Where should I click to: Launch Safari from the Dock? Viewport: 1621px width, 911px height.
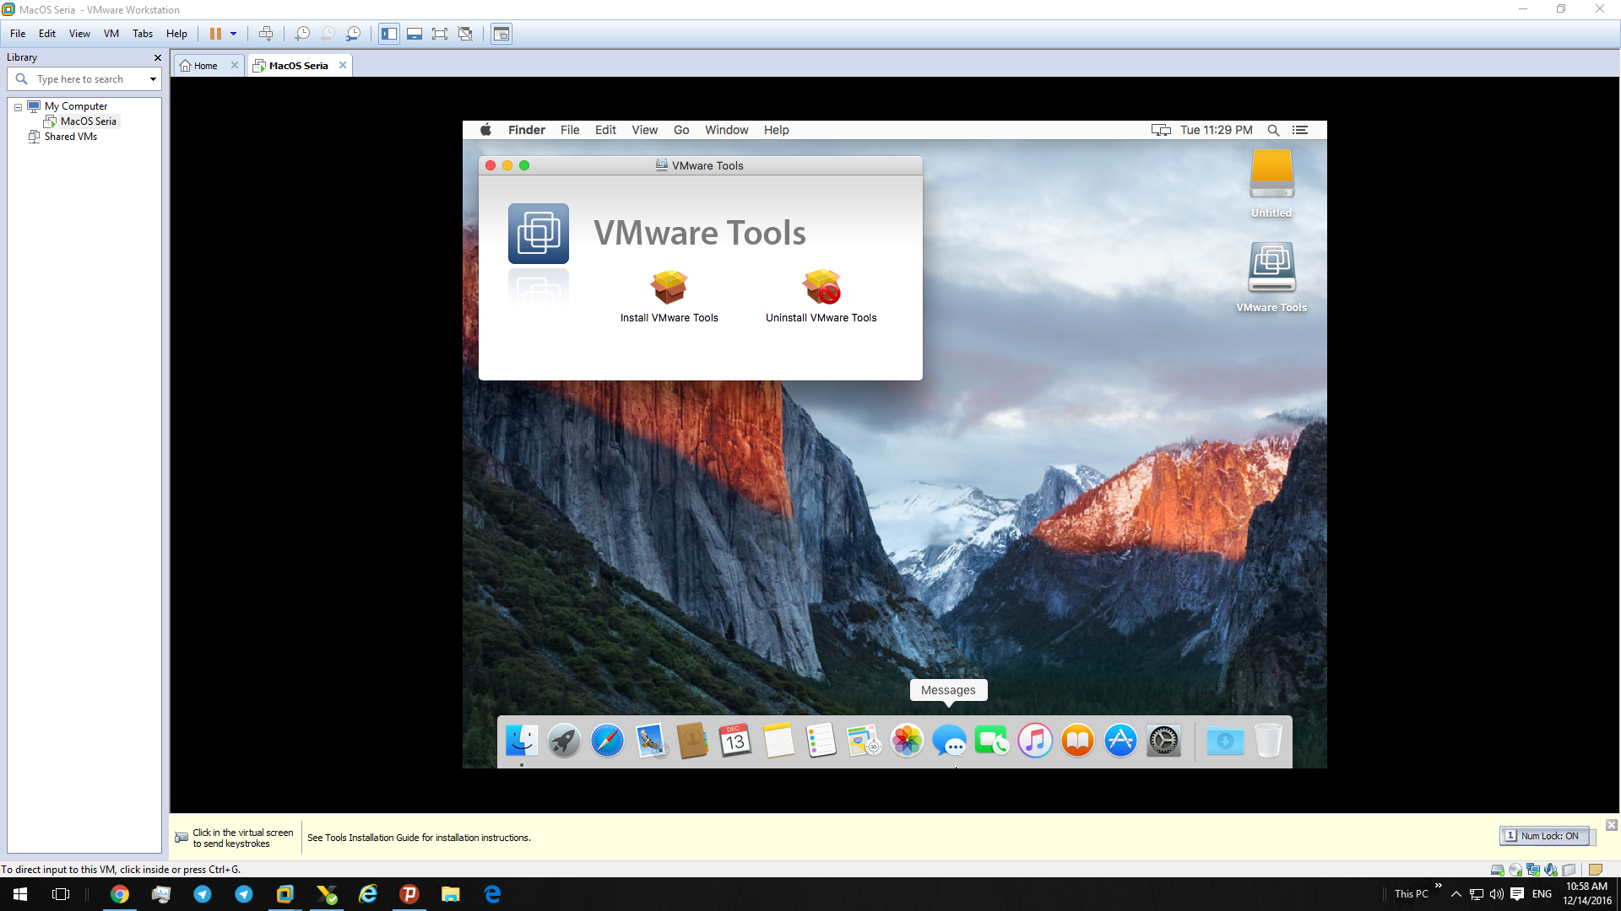(607, 741)
